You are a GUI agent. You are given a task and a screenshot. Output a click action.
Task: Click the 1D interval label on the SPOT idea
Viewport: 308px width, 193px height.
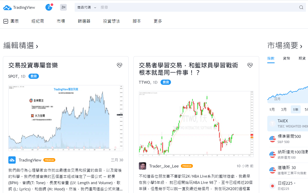pyautogui.click(x=23, y=76)
